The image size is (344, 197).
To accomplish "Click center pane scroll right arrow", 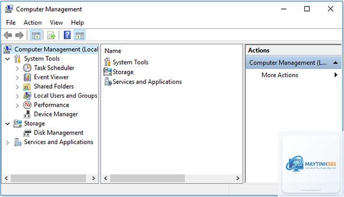I will click(238, 178).
